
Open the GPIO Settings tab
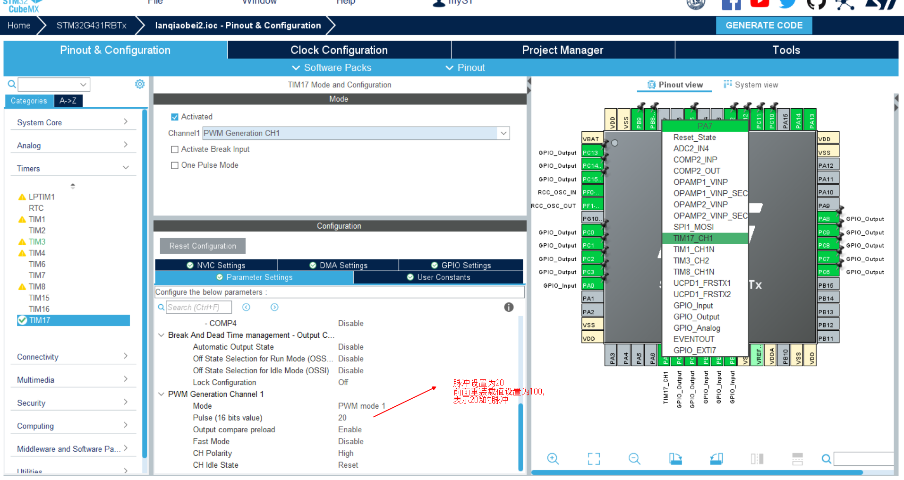(461, 265)
